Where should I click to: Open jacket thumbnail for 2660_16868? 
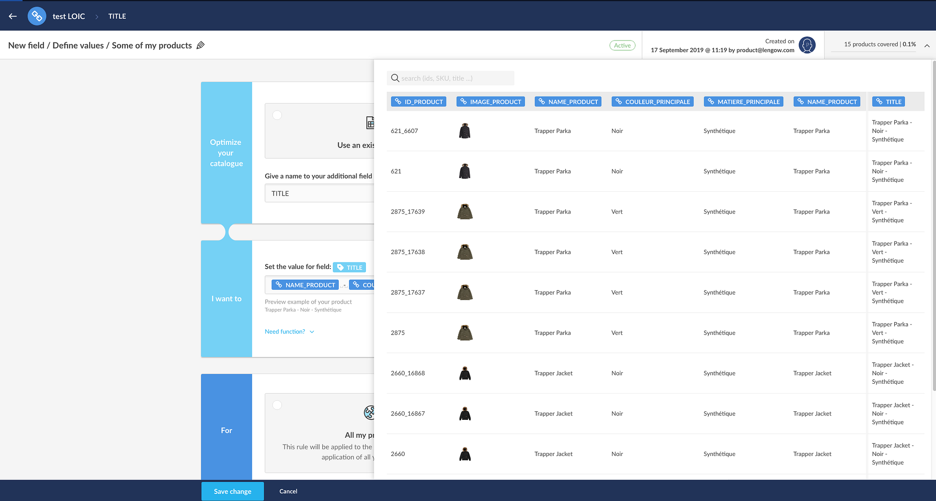(x=465, y=373)
